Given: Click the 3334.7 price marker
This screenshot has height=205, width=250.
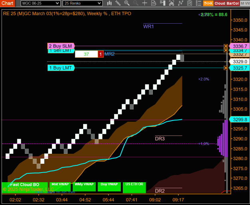Looking at the screenshot, I should 239,51.
